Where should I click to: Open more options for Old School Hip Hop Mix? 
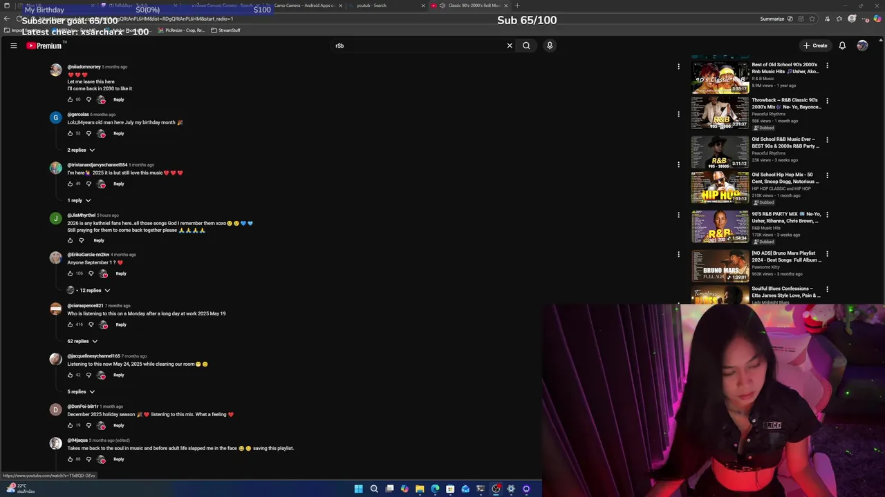(x=827, y=175)
